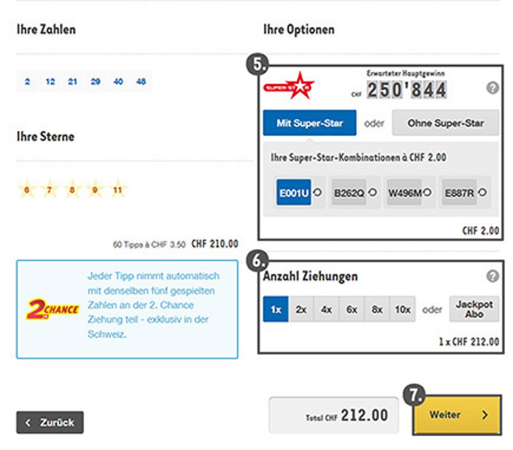Refresh the B262Q combination code
The image size is (513, 450).
coord(372,192)
